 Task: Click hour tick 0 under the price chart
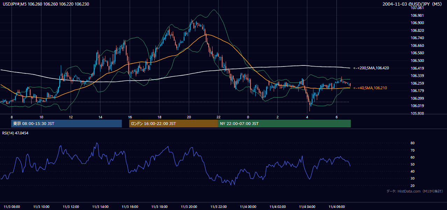click(248, 117)
